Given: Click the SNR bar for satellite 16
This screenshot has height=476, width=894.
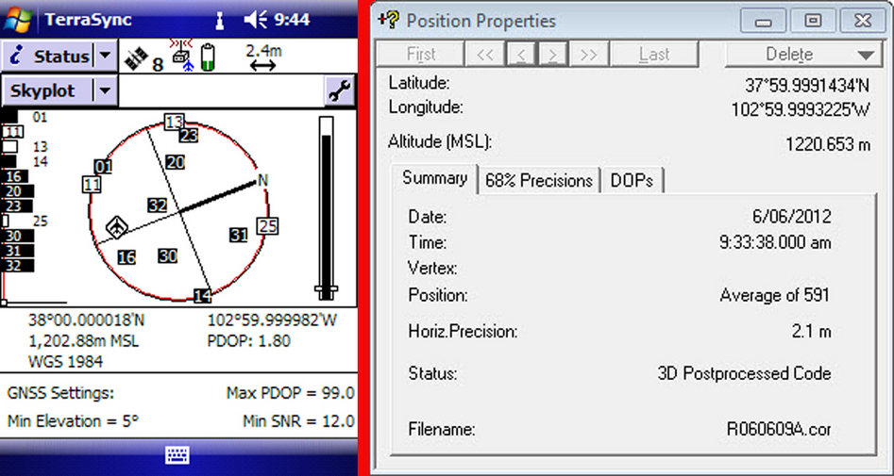Looking at the screenshot, I should pyautogui.click(x=15, y=176).
